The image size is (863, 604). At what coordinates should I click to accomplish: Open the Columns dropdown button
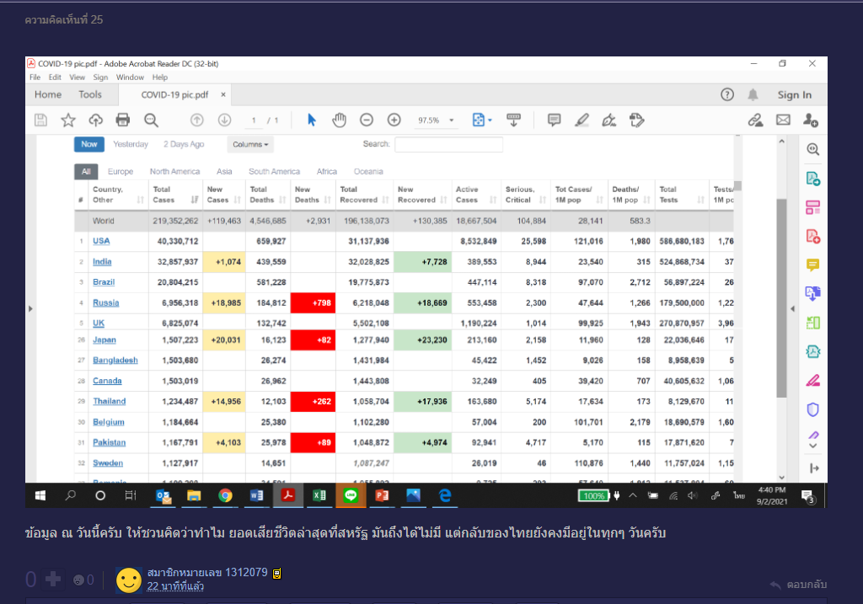pos(250,145)
